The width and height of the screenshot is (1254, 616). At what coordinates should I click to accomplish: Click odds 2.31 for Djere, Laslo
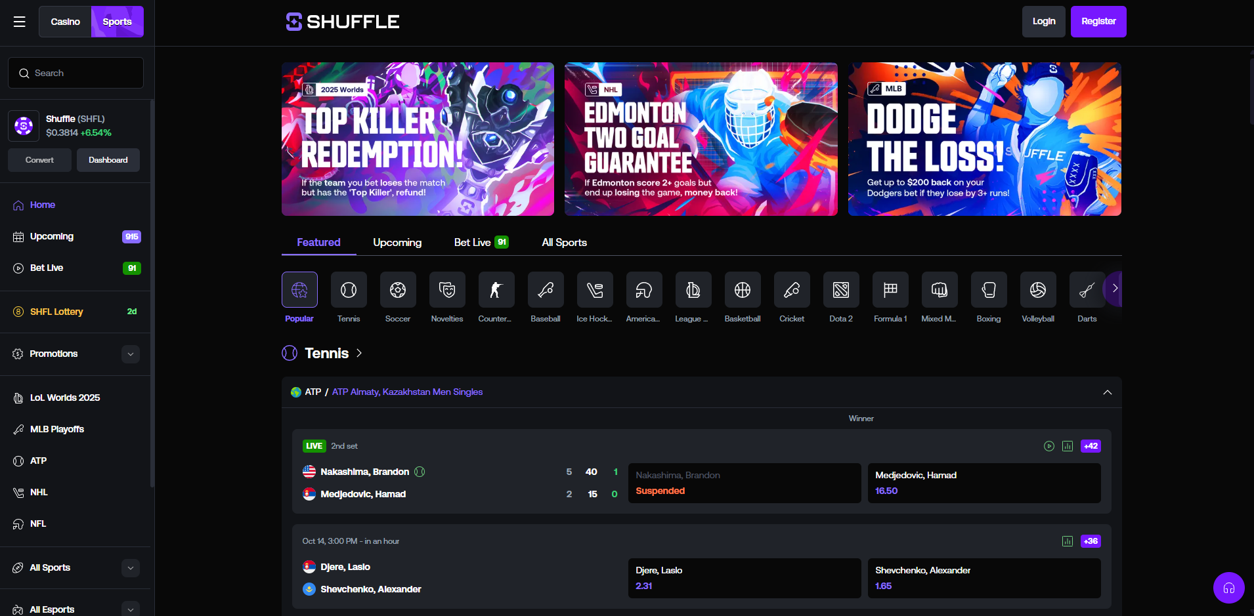(743, 578)
